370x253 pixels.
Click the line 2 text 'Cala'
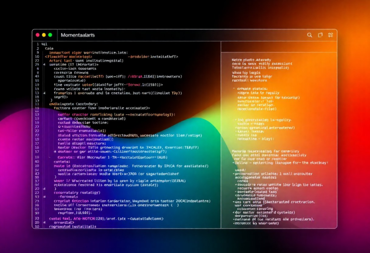pyautogui.click(x=49, y=48)
